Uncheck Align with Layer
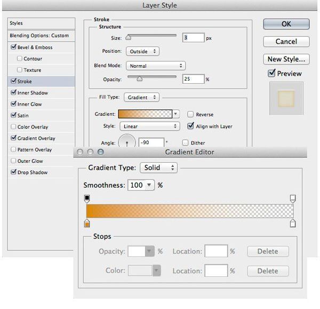This screenshot has width=320, height=309. (x=190, y=126)
